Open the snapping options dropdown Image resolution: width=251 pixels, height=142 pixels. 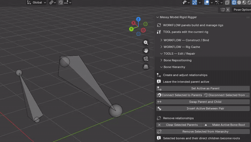click(x=67, y=2)
